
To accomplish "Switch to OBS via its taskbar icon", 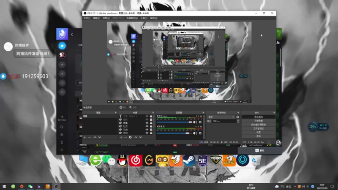I will [x=56, y=186].
